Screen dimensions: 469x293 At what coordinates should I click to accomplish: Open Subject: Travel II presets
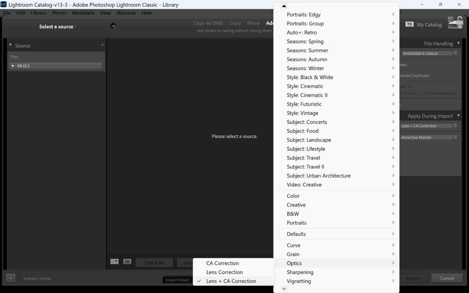click(336, 167)
